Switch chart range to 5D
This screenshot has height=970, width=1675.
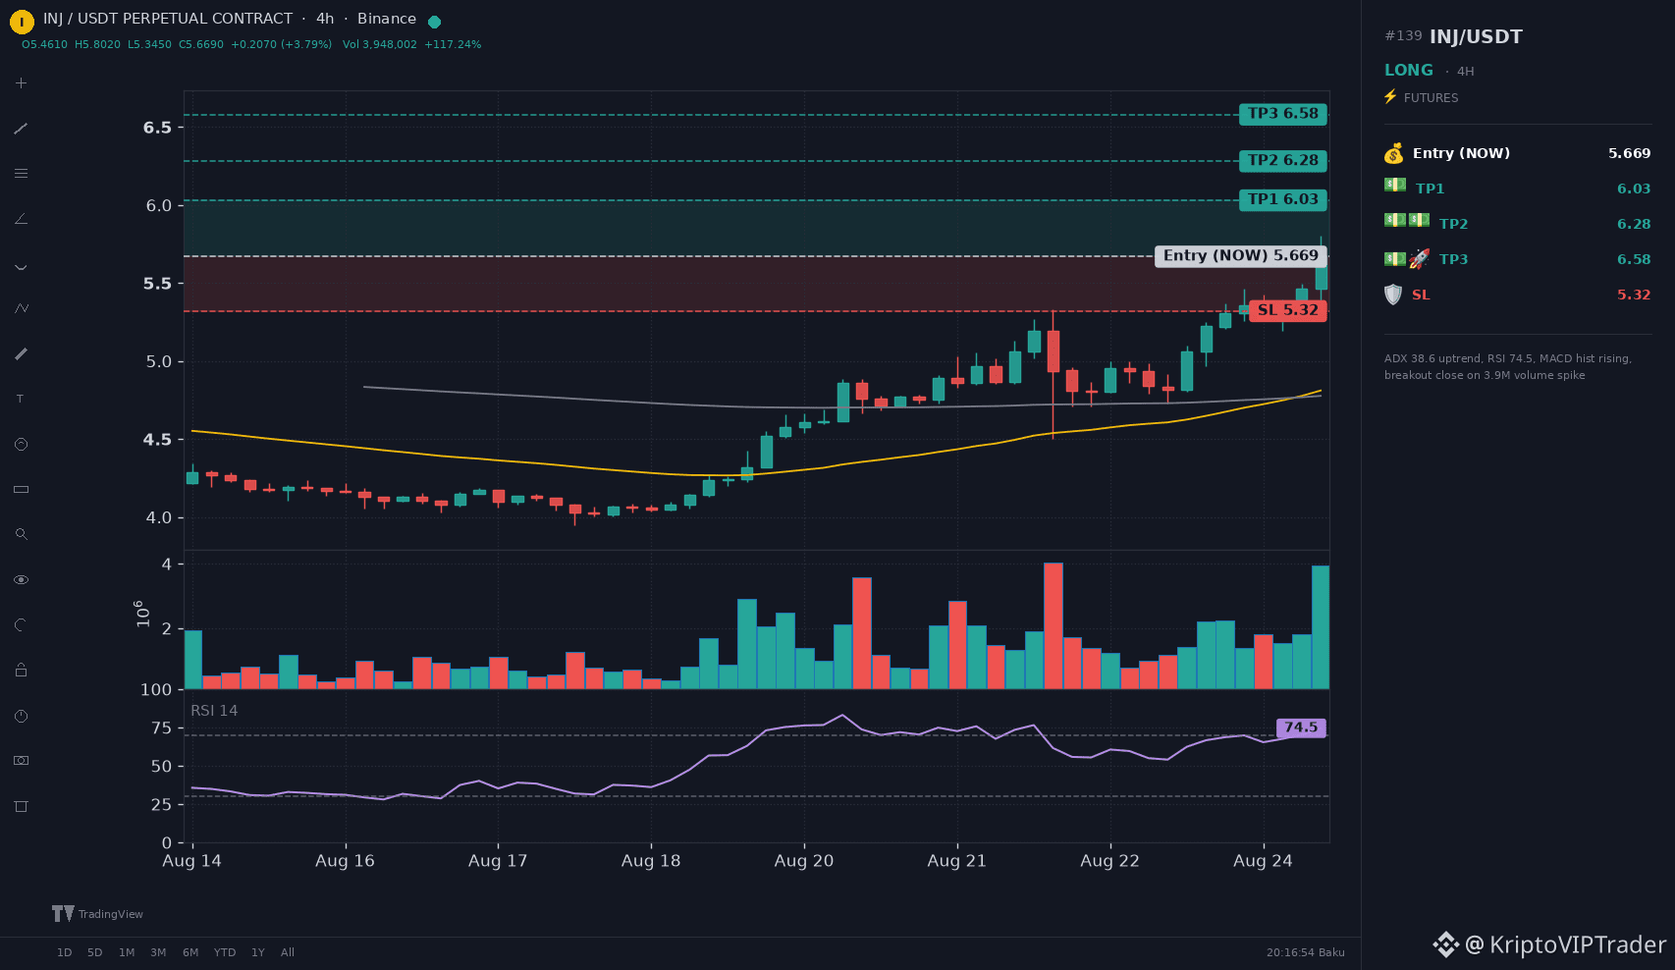tap(94, 952)
